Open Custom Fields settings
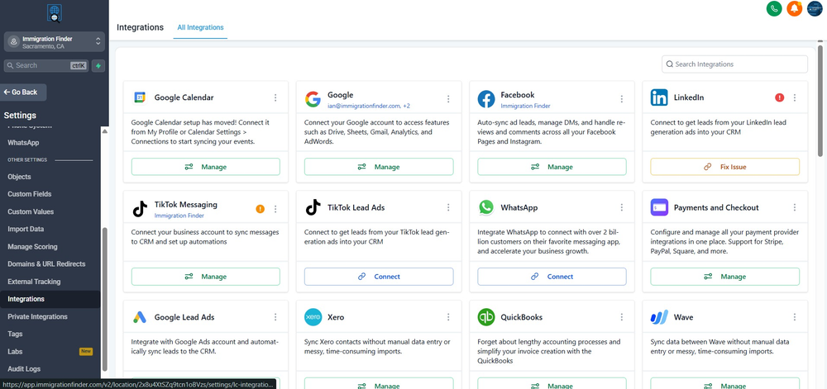 (x=30, y=194)
